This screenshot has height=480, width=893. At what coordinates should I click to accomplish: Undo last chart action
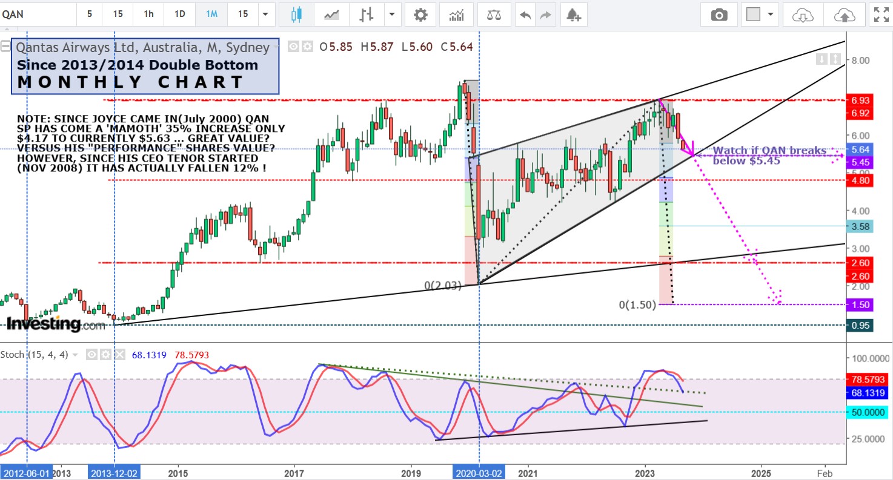[525, 15]
